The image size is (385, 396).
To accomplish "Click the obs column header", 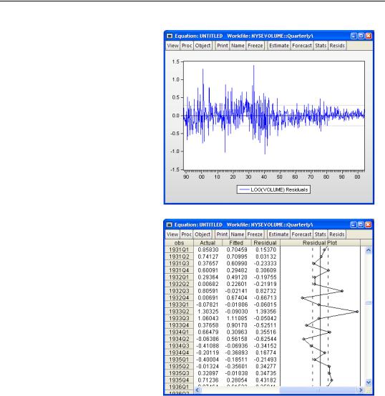I will coord(179,243).
